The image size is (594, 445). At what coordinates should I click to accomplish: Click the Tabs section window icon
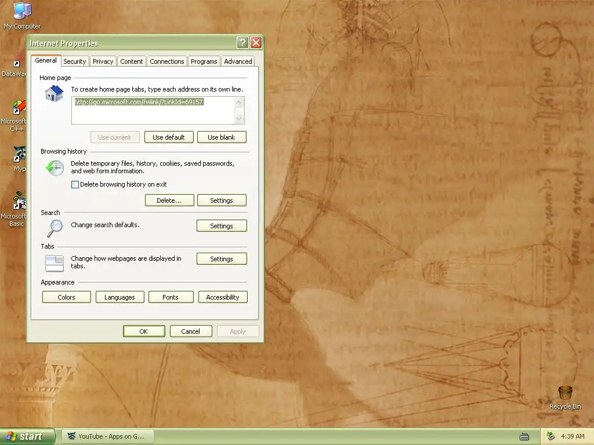[x=55, y=264]
